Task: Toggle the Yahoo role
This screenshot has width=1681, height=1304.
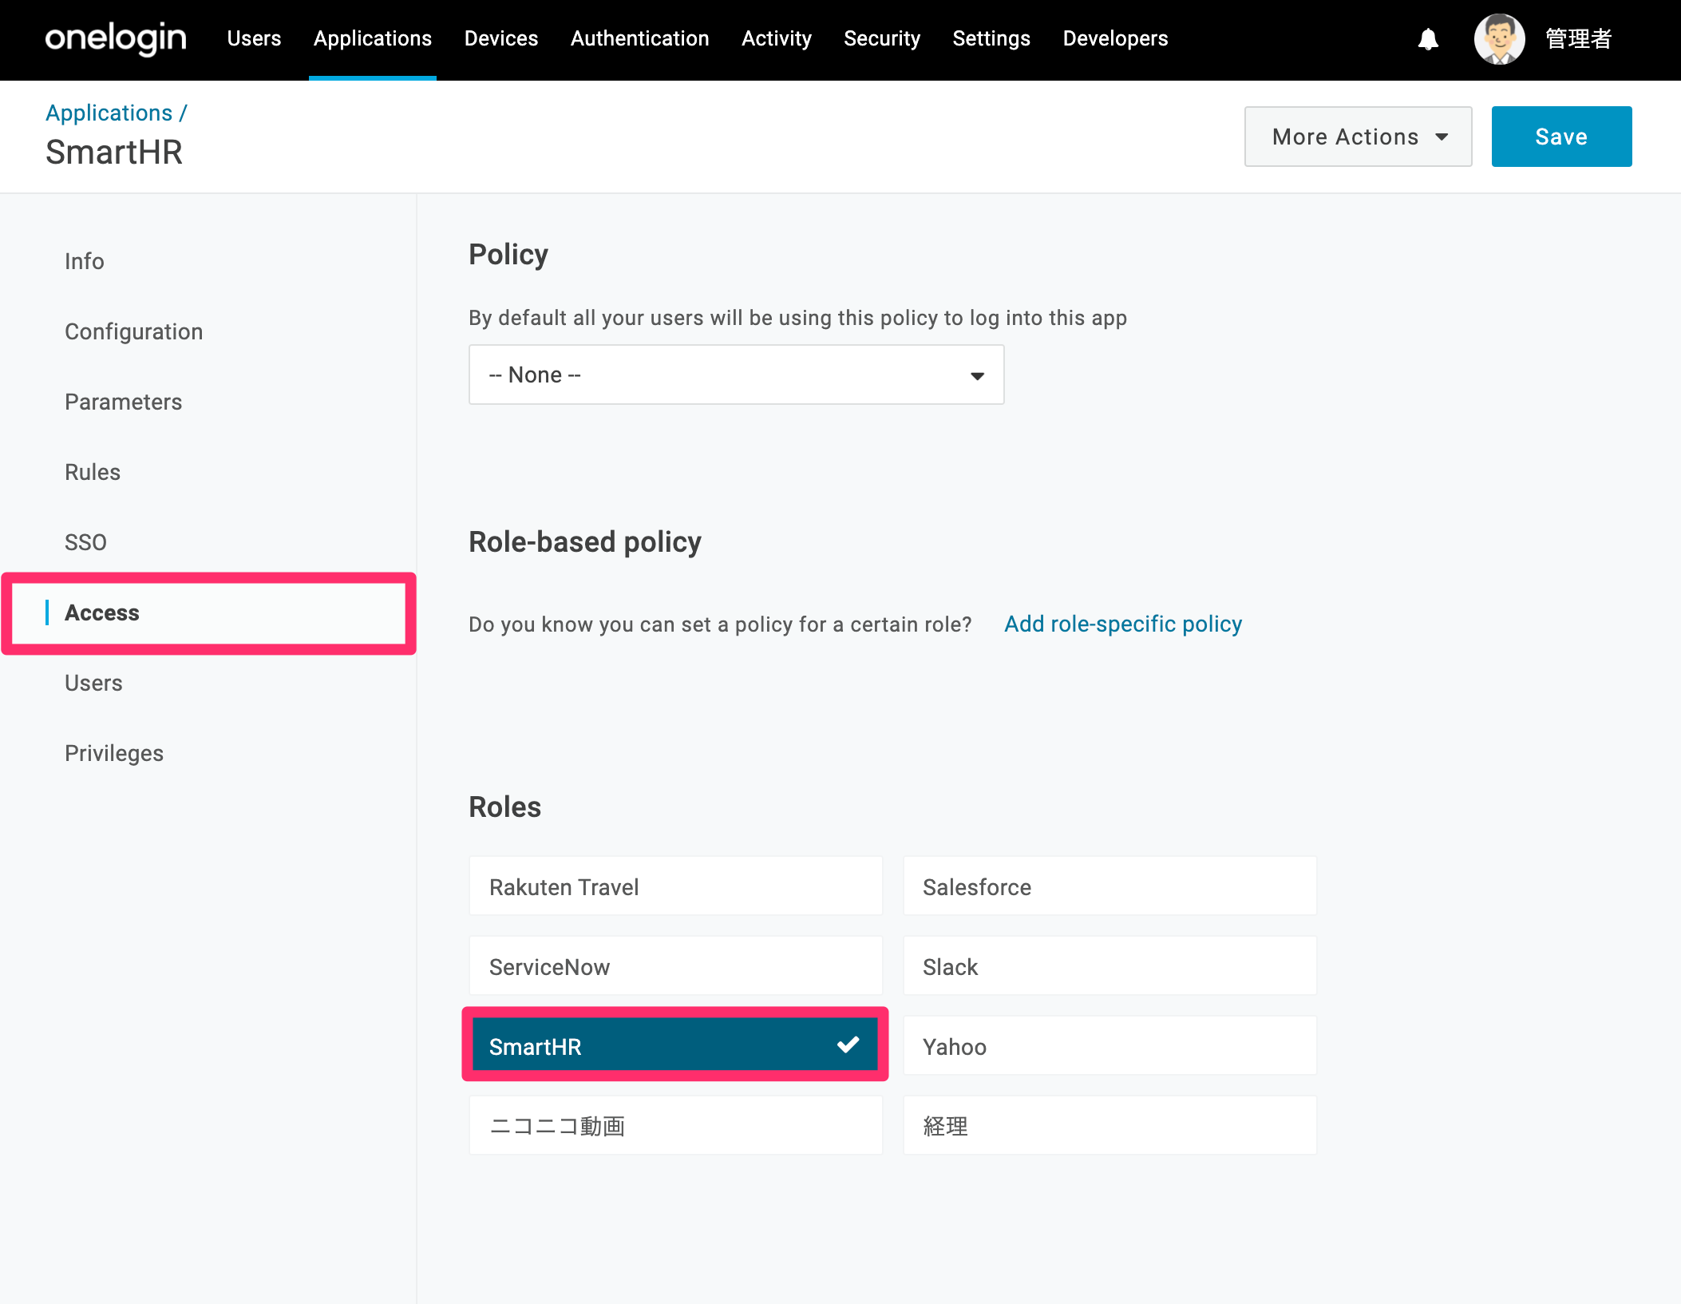Action: pyautogui.click(x=1109, y=1046)
